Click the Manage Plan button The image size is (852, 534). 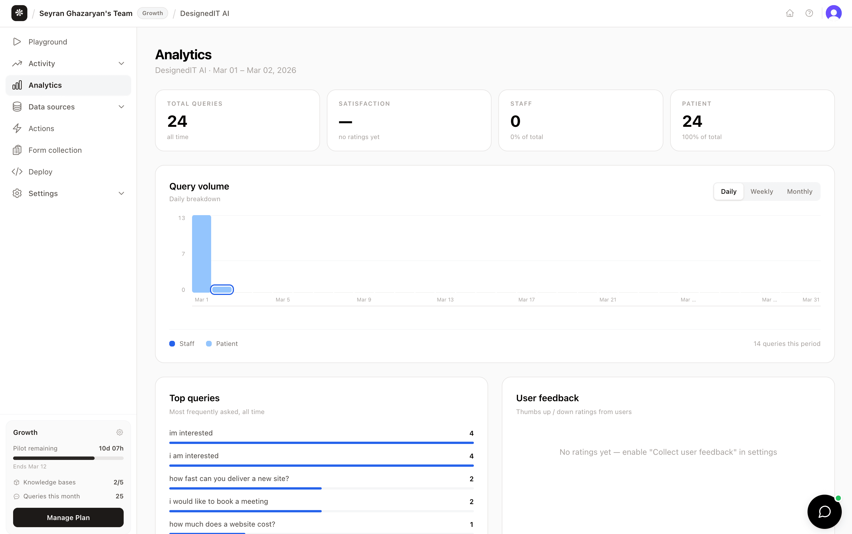coord(68,517)
